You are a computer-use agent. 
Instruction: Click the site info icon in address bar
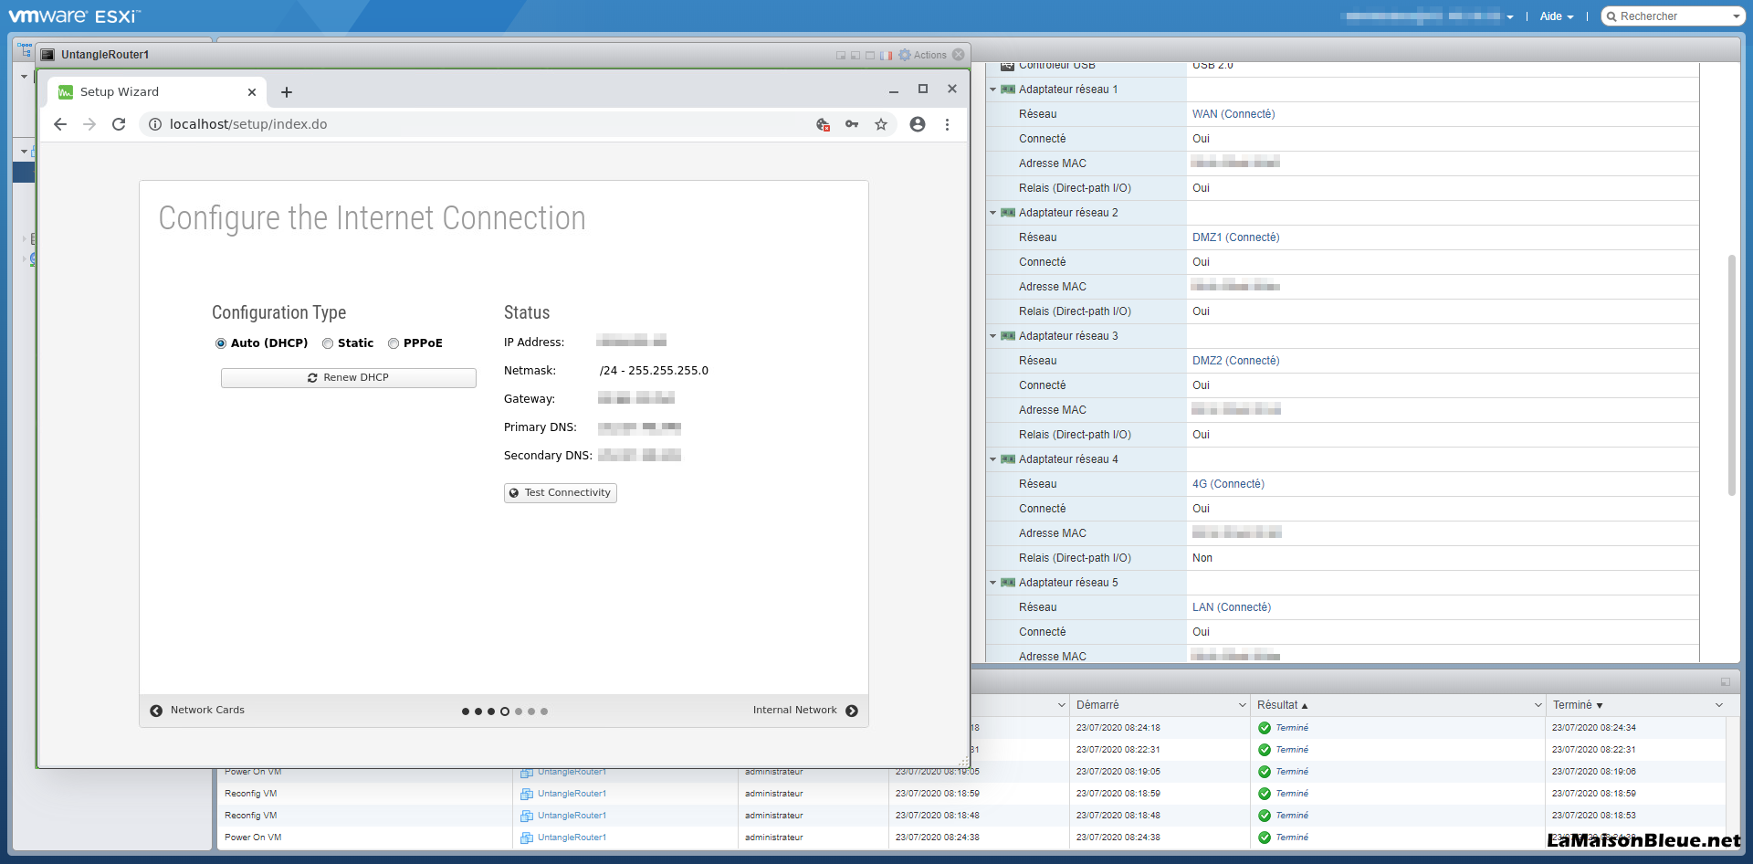155,124
